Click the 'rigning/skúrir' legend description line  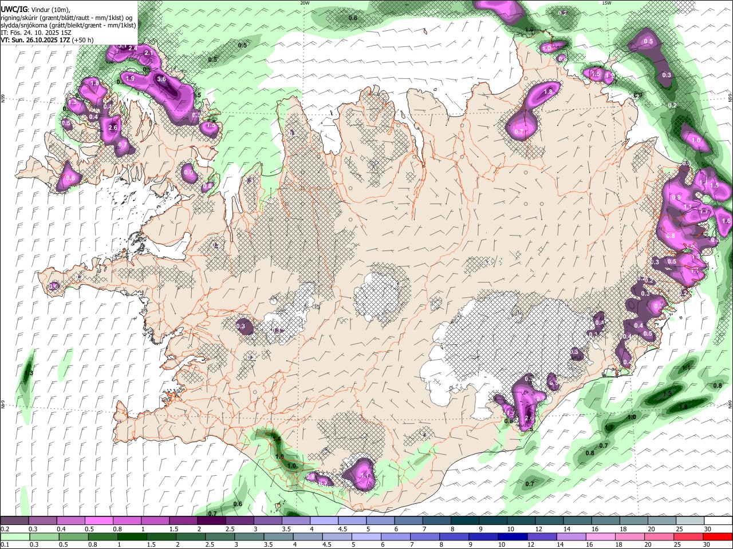(x=66, y=17)
